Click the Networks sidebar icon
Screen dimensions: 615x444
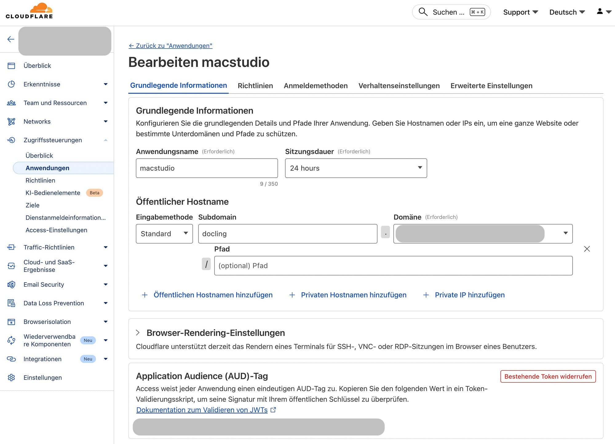click(11, 122)
